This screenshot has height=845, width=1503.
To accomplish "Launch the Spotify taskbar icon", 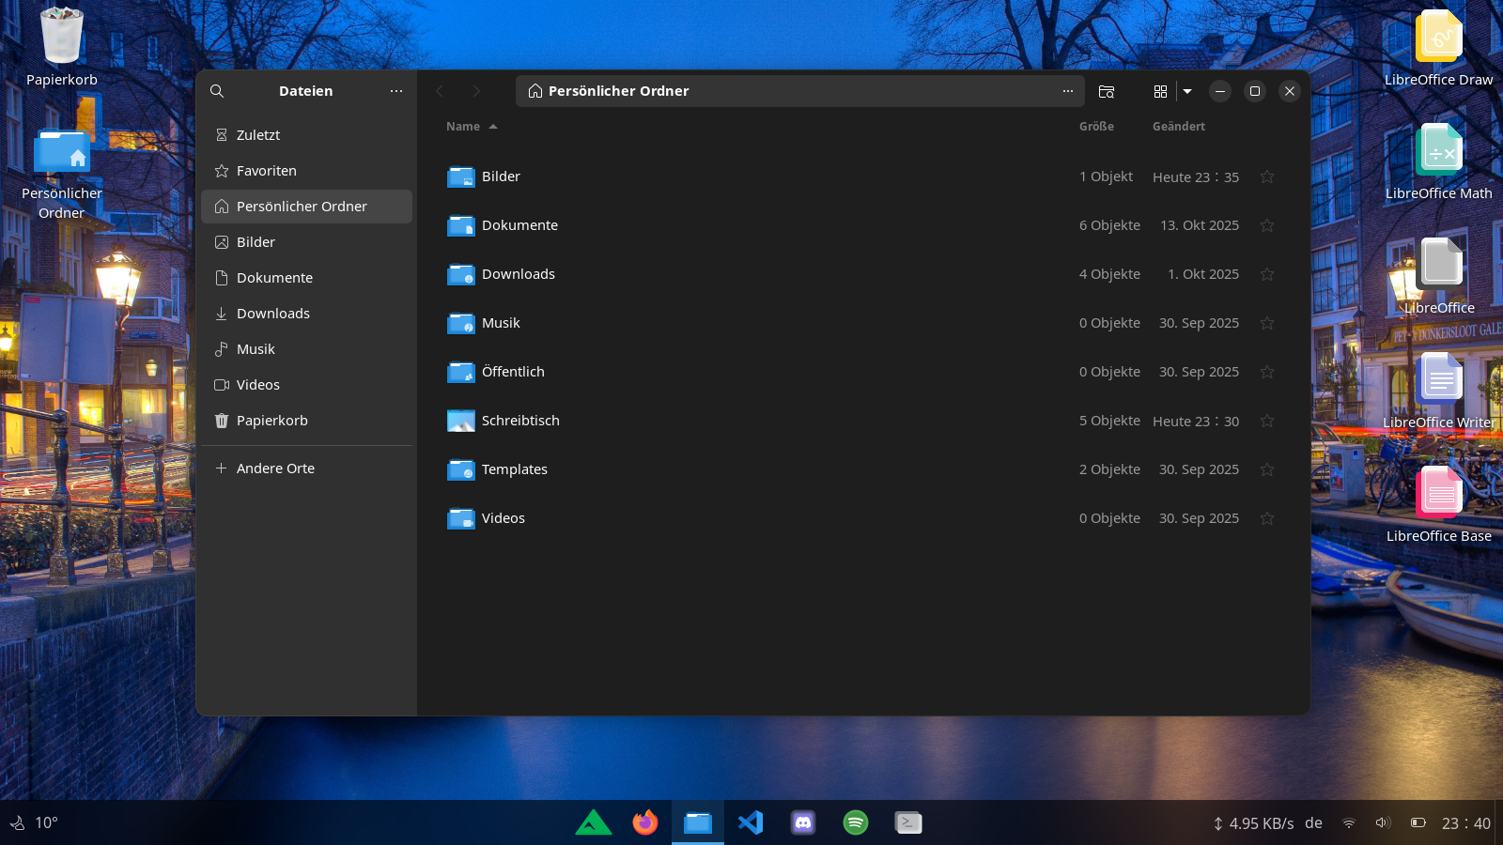I will point(855,822).
